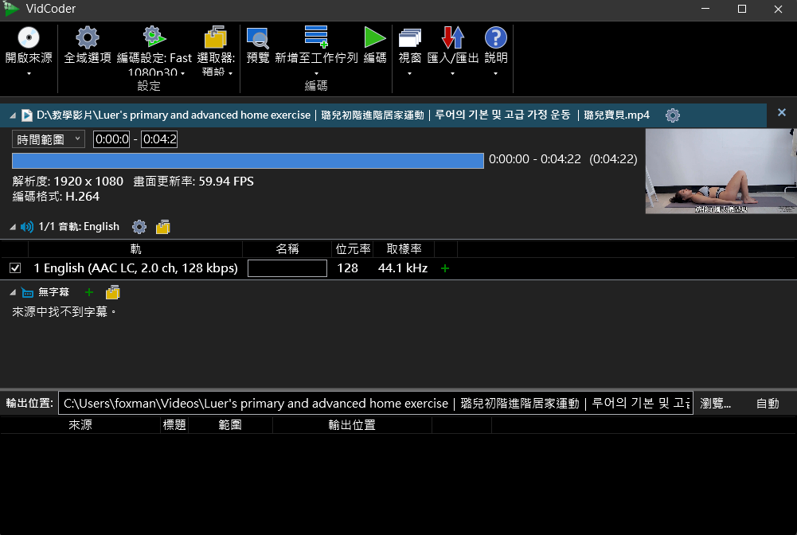Expand 開啟來源 dropdown arrow

coord(29,74)
